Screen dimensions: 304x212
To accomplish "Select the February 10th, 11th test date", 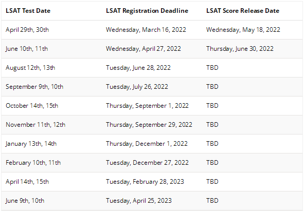I will coord(33,163).
